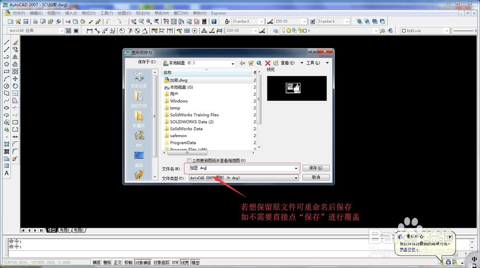Click the Layer Properties Manager icon
480x268 pixels.
point(276,31)
